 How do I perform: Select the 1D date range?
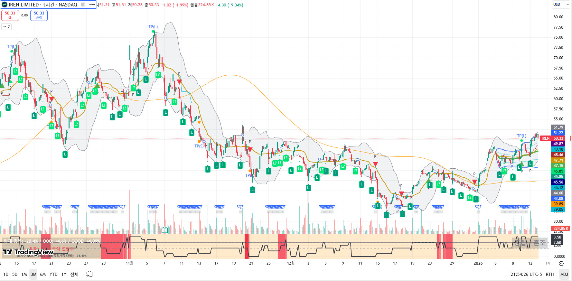(x=6, y=274)
